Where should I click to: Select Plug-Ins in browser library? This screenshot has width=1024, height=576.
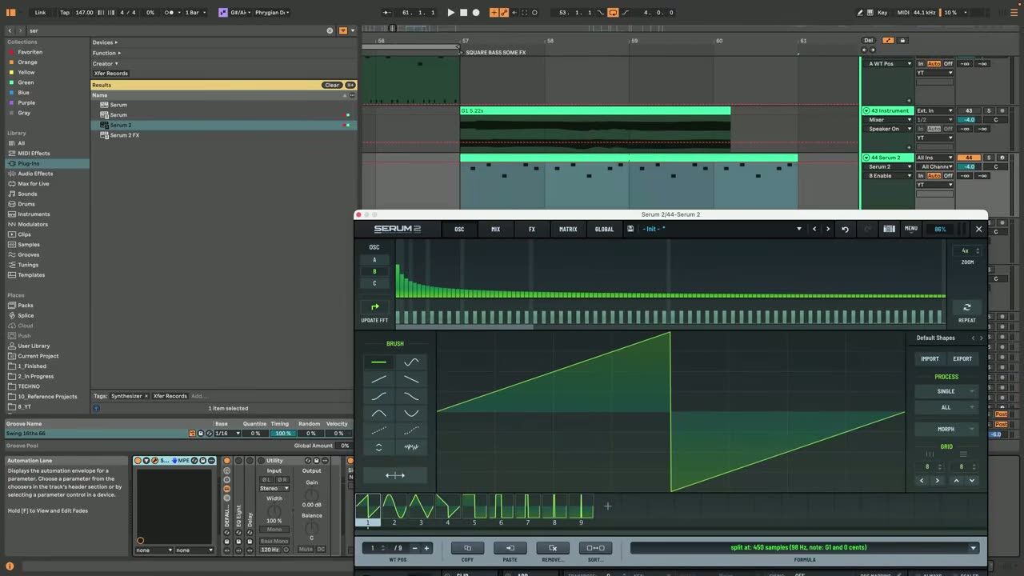pos(29,163)
